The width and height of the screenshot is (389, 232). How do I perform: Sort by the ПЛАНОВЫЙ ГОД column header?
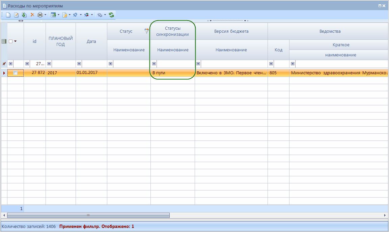(61, 41)
